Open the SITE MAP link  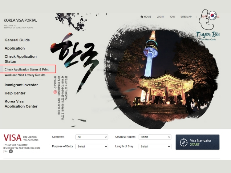point(186,17)
